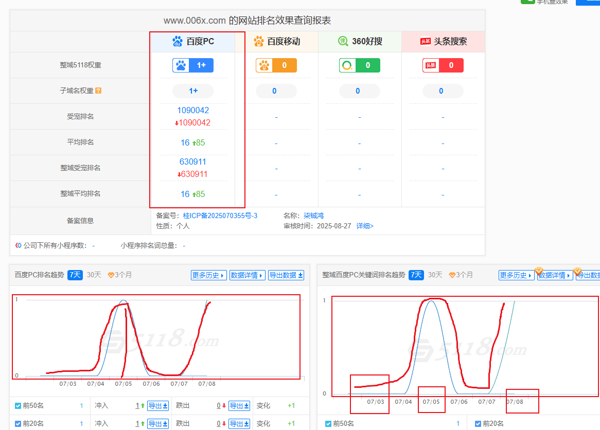Click the orange Baidu mobile weight badge 0
Viewport: 600px width, 430px height.
pyautogui.click(x=276, y=65)
